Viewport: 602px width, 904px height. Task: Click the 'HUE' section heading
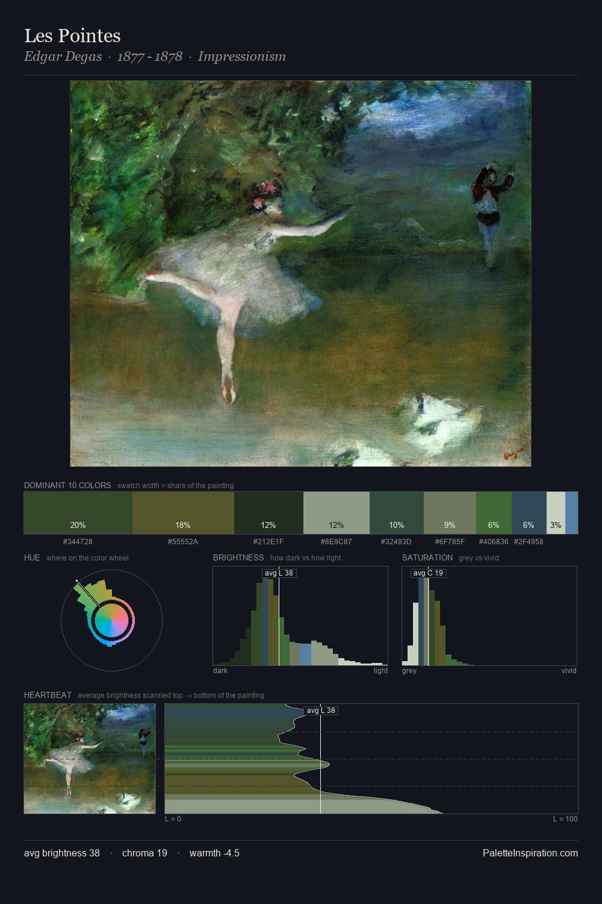tap(32, 557)
